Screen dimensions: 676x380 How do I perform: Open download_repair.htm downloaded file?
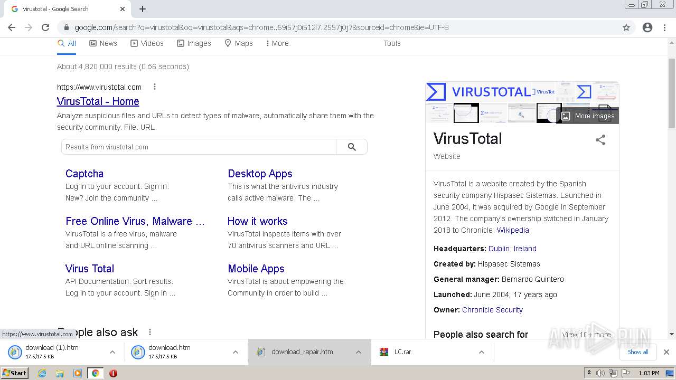[302, 351]
